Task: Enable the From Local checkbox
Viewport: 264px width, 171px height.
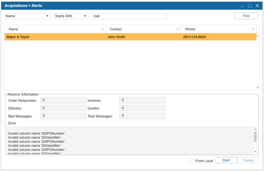Action: 192,161
